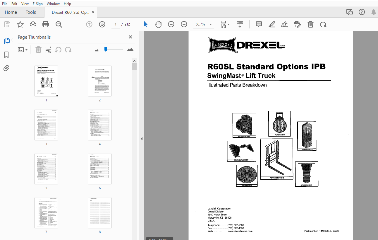
Task: Open the View menu
Action: point(25,4)
